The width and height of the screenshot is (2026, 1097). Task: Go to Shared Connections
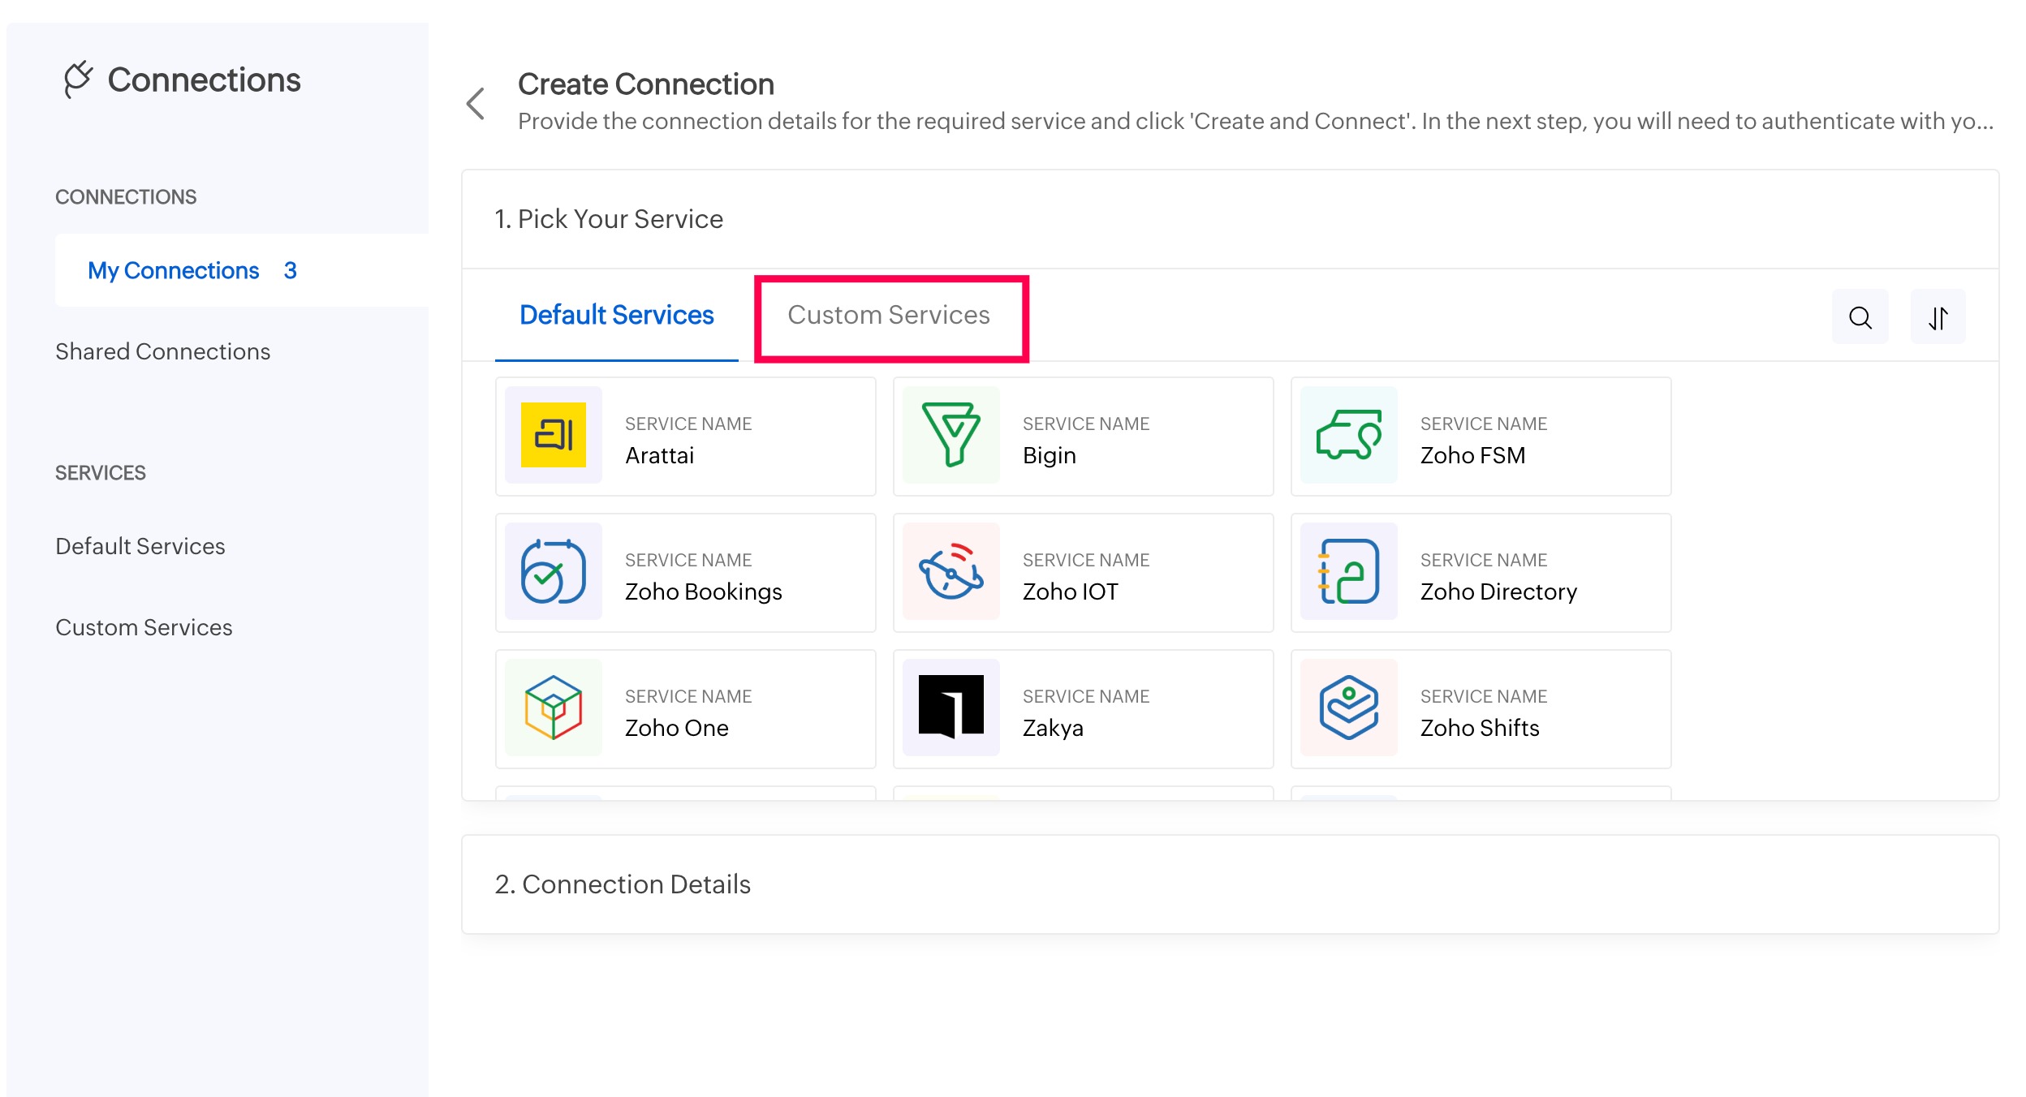pyautogui.click(x=162, y=351)
